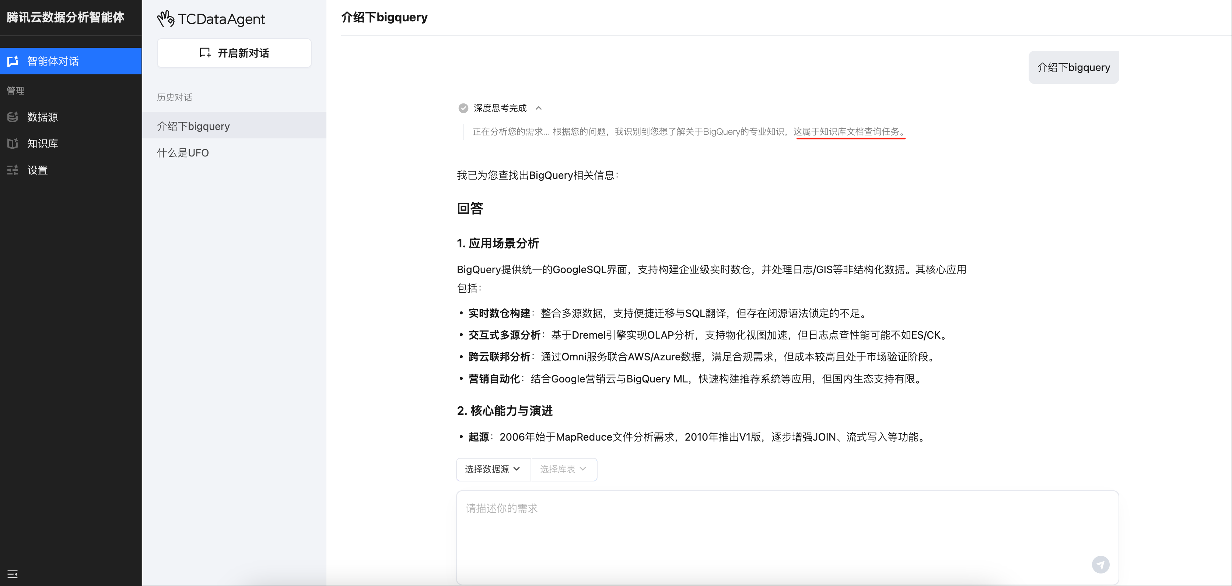Click the user message bubble 介绍下bigquery
This screenshot has width=1232, height=586.
[x=1073, y=67]
